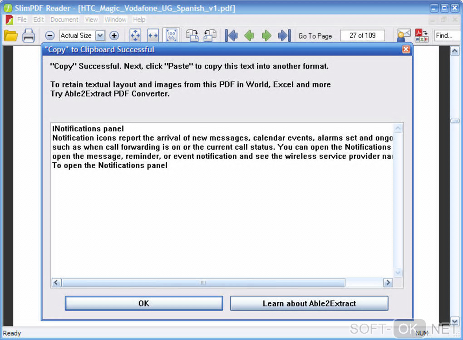
Task: Click the OK button in dialog
Action: (x=144, y=303)
